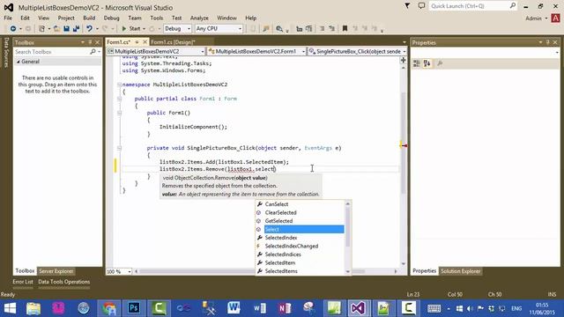Click the notifications flag icon

(407, 6)
